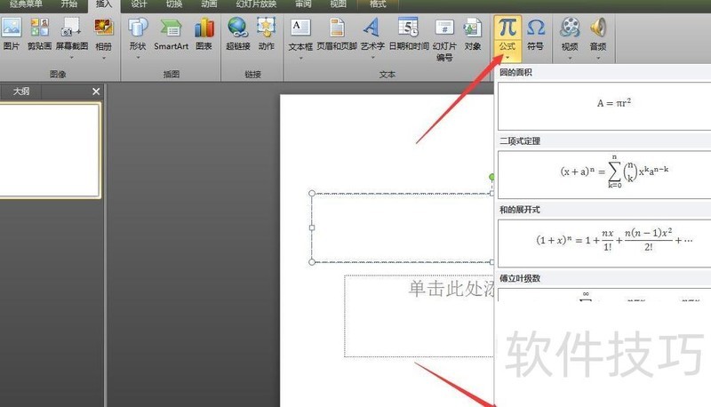The image size is (711, 407).
Task: Open the 形状 shapes gallery
Action: coord(138,28)
